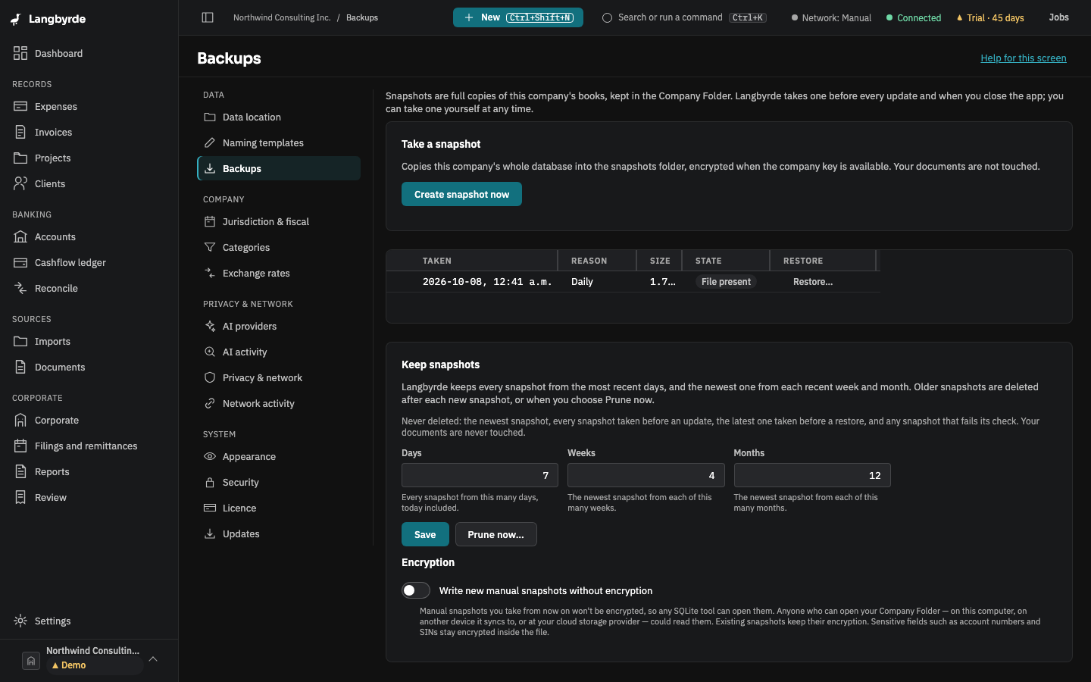Click Restore for the 2026-10-08 snapshot

(x=813, y=281)
